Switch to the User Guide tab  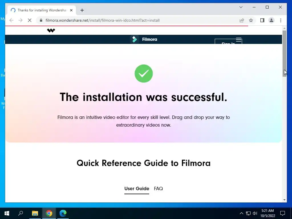coord(137,189)
